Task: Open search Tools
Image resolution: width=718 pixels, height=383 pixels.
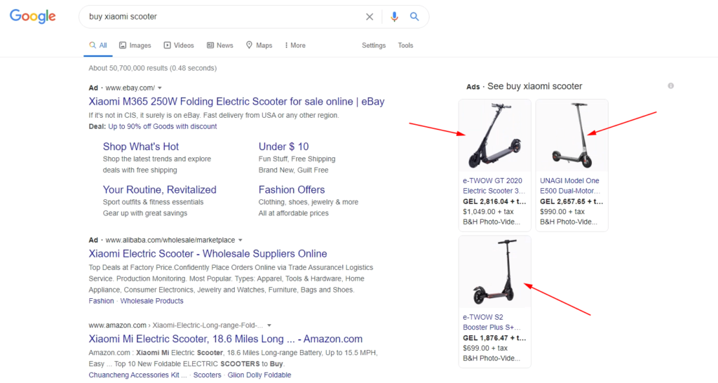Action: (x=405, y=46)
